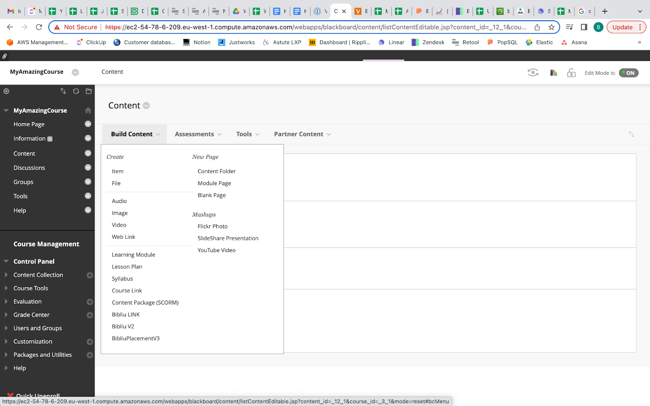Collapse the MyAmazingCourse menu section

(x=6, y=110)
